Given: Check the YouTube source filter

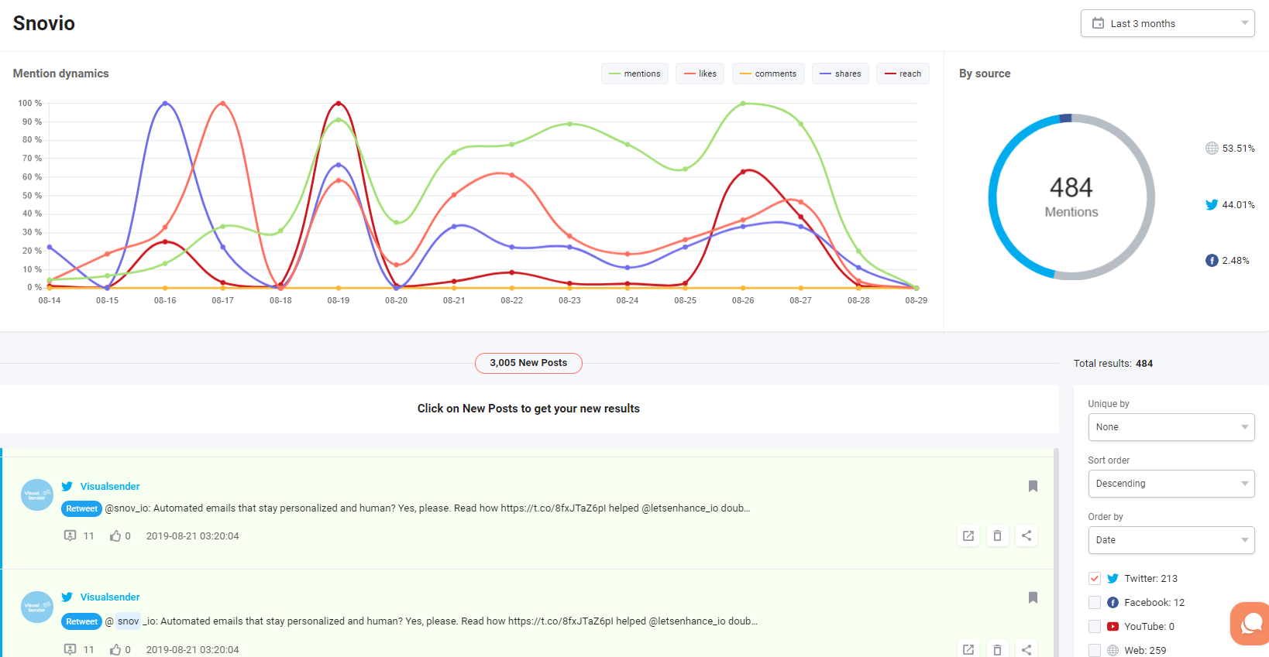Looking at the screenshot, I should pos(1095,626).
